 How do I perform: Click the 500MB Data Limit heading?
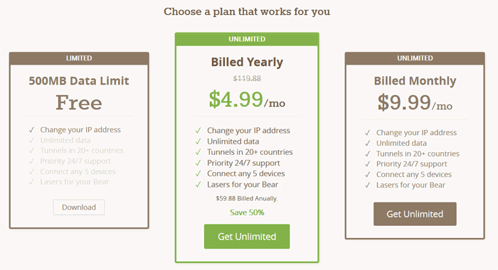click(79, 81)
